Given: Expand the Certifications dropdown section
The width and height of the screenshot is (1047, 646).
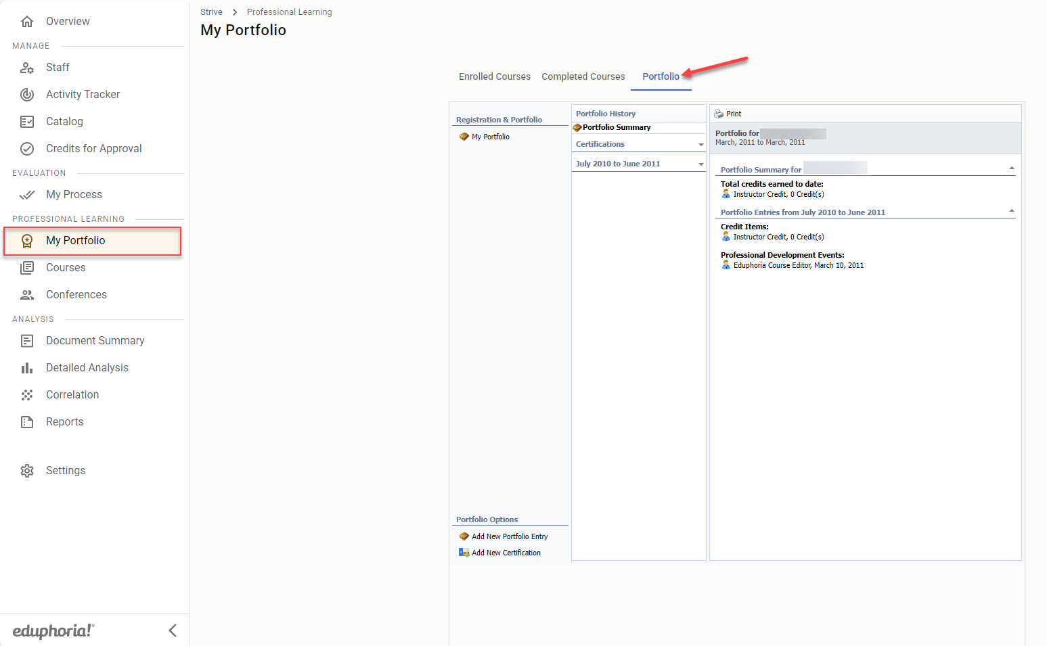Looking at the screenshot, I should 700,145.
